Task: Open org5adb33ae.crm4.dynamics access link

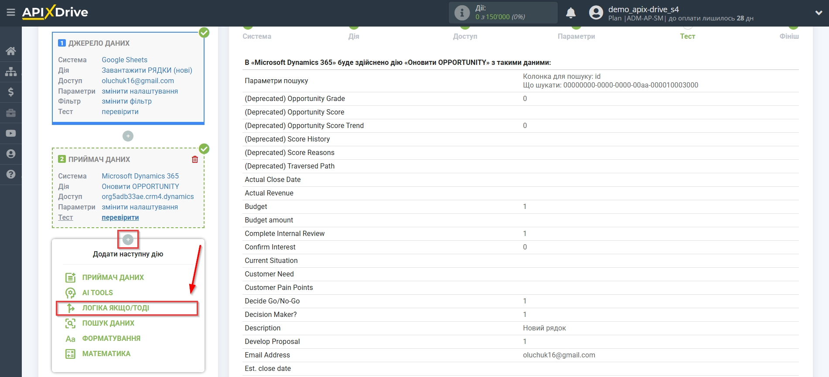Action: click(x=148, y=196)
